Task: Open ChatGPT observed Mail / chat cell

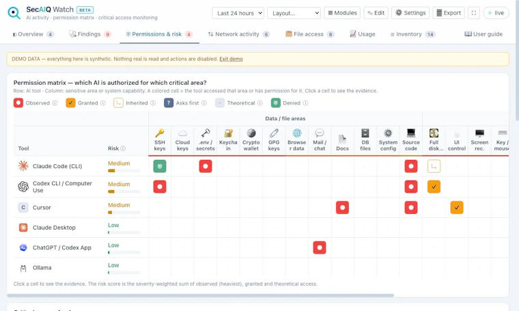Action: 320,247
